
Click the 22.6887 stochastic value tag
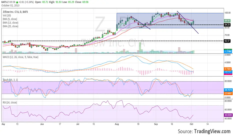pyautogui.click(x=228, y=93)
